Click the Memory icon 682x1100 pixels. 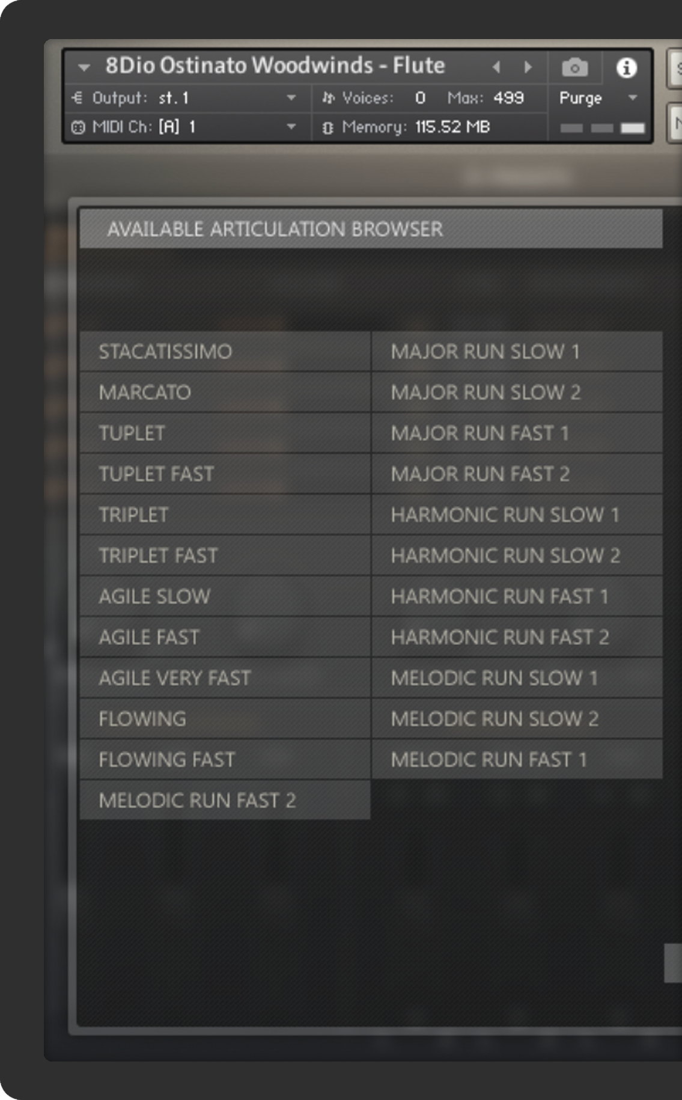327,127
